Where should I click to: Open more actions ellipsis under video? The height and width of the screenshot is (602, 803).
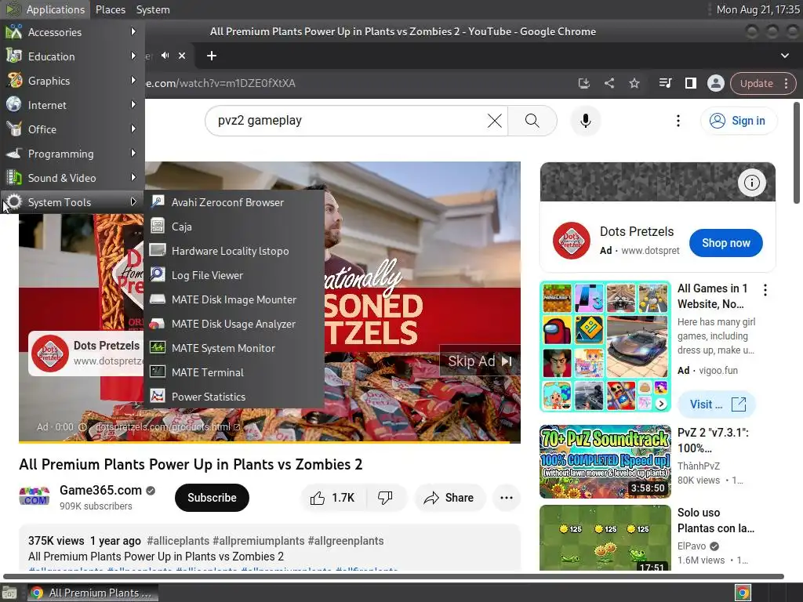506,498
